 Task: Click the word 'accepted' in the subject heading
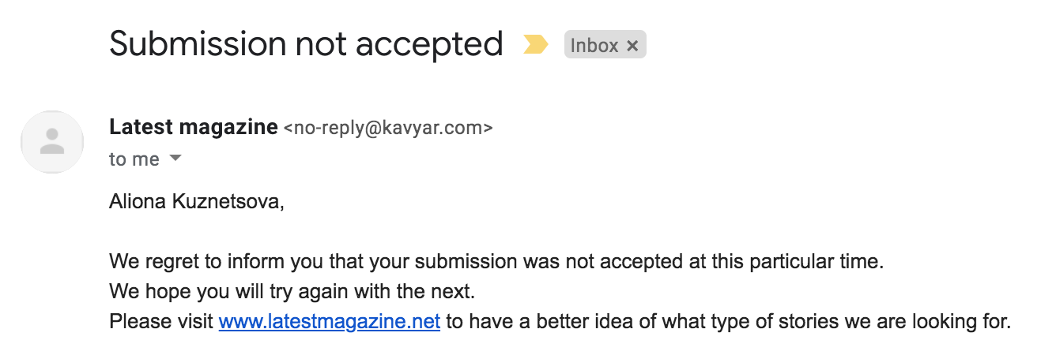pyautogui.click(x=429, y=45)
